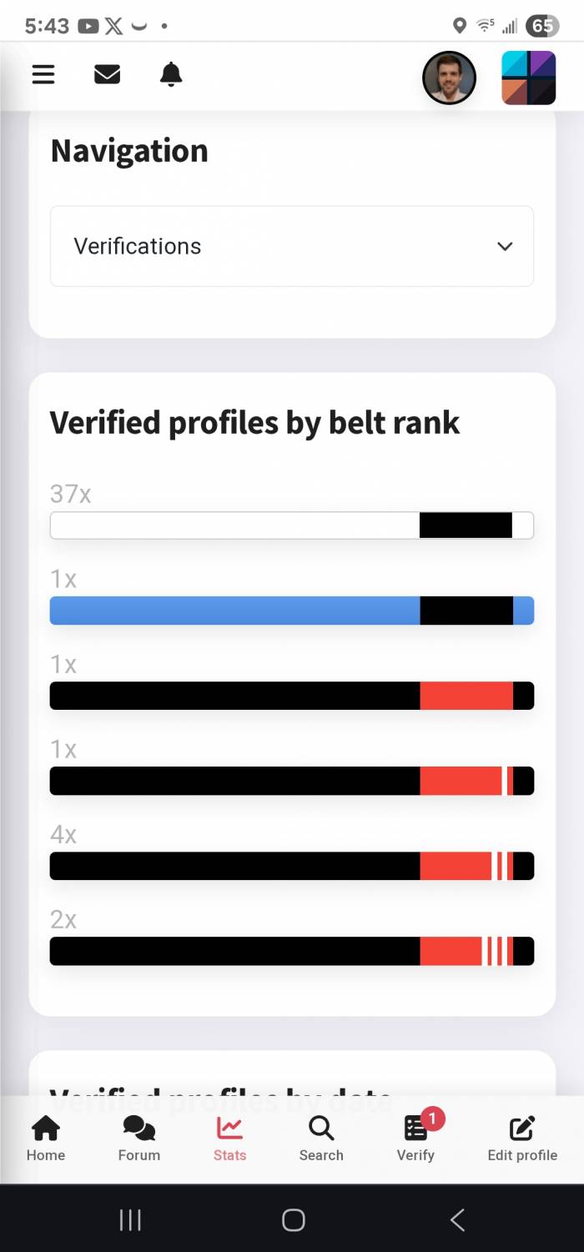The width and height of the screenshot is (584, 1252).
Task: Tap the 4x black belt bar
Action: tap(292, 866)
